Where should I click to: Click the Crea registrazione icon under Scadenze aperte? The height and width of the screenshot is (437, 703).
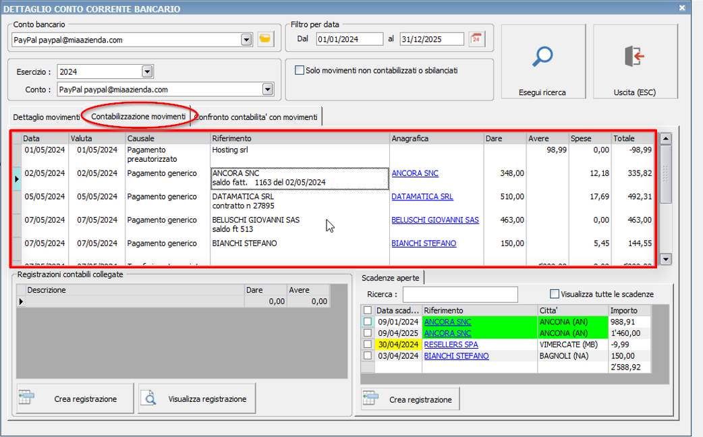(x=371, y=399)
